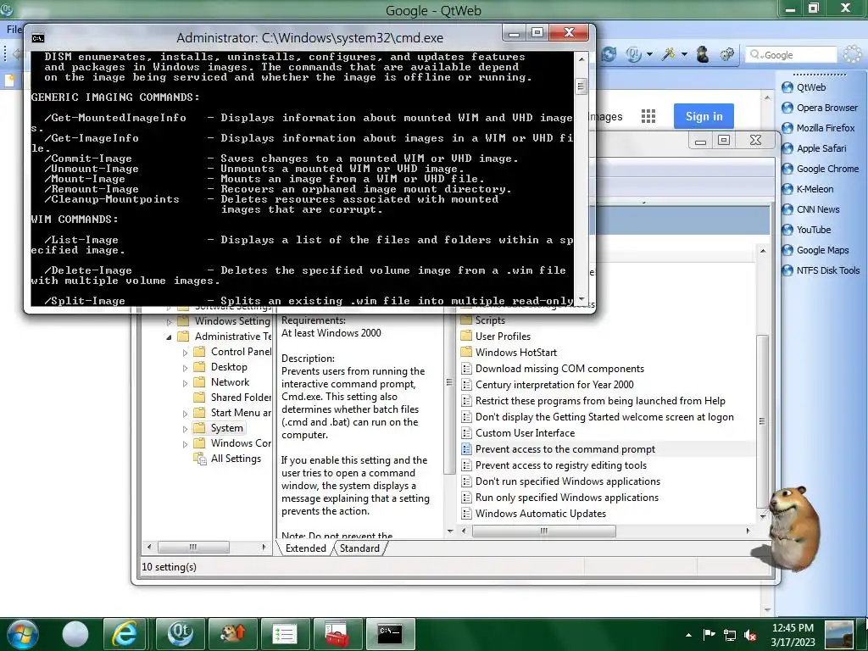The image size is (868, 651).
Task: Click the private browsing spy icon
Action: tap(703, 54)
